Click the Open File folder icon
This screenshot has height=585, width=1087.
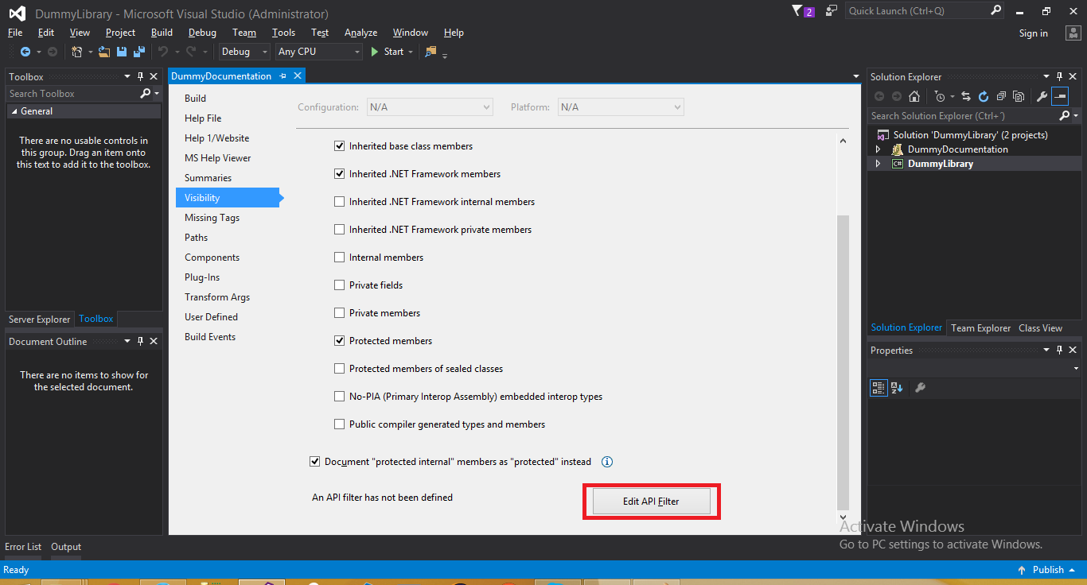pyautogui.click(x=104, y=52)
